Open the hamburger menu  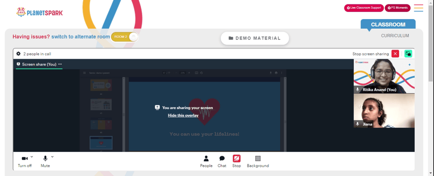pyautogui.click(x=418, y=8)
